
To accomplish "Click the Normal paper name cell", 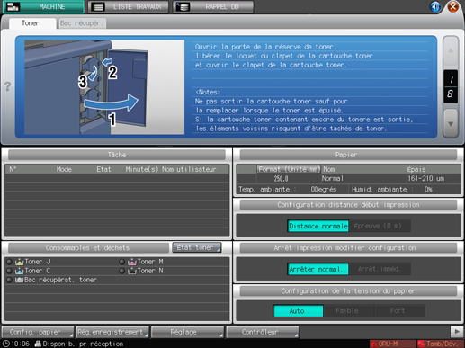I will [333, 179].
